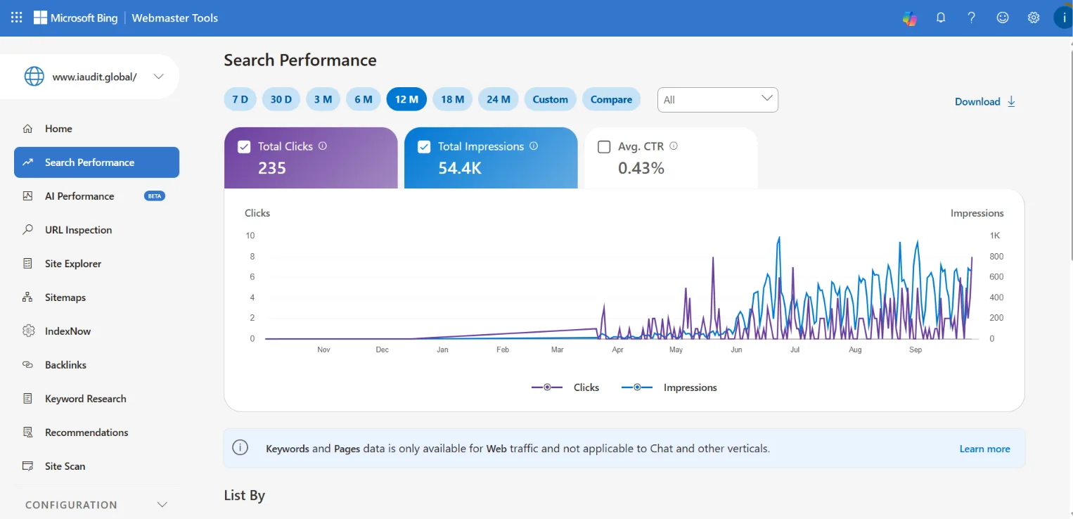Choose the Custom date range
The image size is (1073, 519).
point(551,99)
